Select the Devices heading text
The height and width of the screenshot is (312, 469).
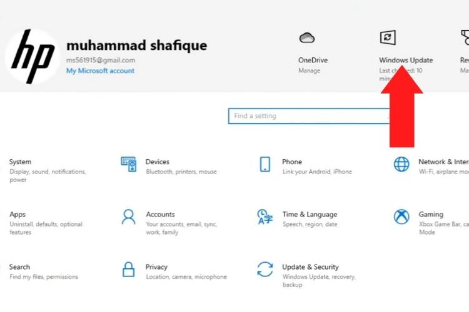tap(158, 162)
